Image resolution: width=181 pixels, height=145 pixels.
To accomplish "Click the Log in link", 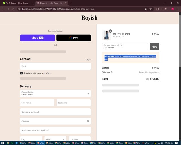I will pos(88,59).
